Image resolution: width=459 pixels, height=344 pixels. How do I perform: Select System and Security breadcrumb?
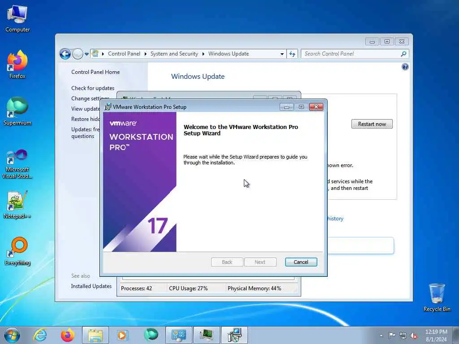pos(174,54)
